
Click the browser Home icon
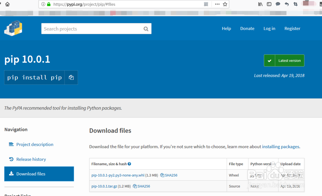(7, 4)
